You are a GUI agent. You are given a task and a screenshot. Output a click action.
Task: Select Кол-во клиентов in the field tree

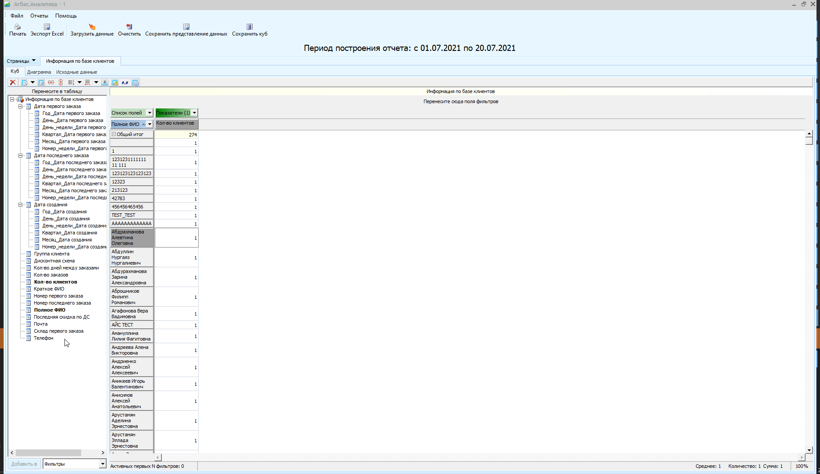(56, 282)
